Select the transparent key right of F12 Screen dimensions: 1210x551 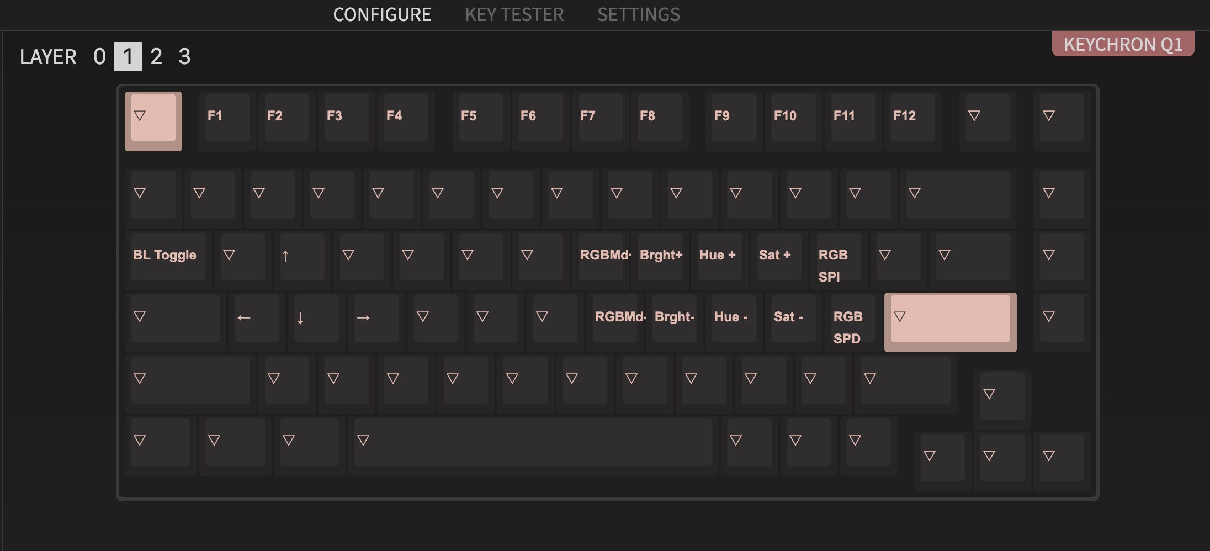click(988, 121)
